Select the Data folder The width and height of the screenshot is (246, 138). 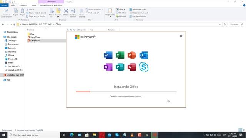[x=31, y=34]
